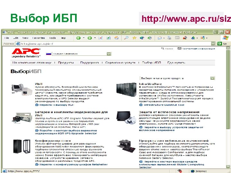Click the Поиск link
231x173 pixels.
tap(169, 48)
